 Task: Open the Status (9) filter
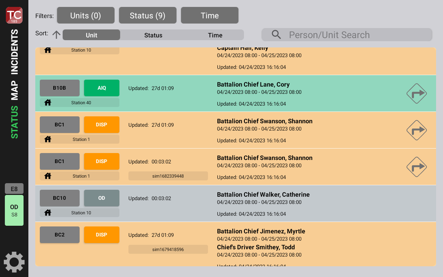[x=147, y=16]
